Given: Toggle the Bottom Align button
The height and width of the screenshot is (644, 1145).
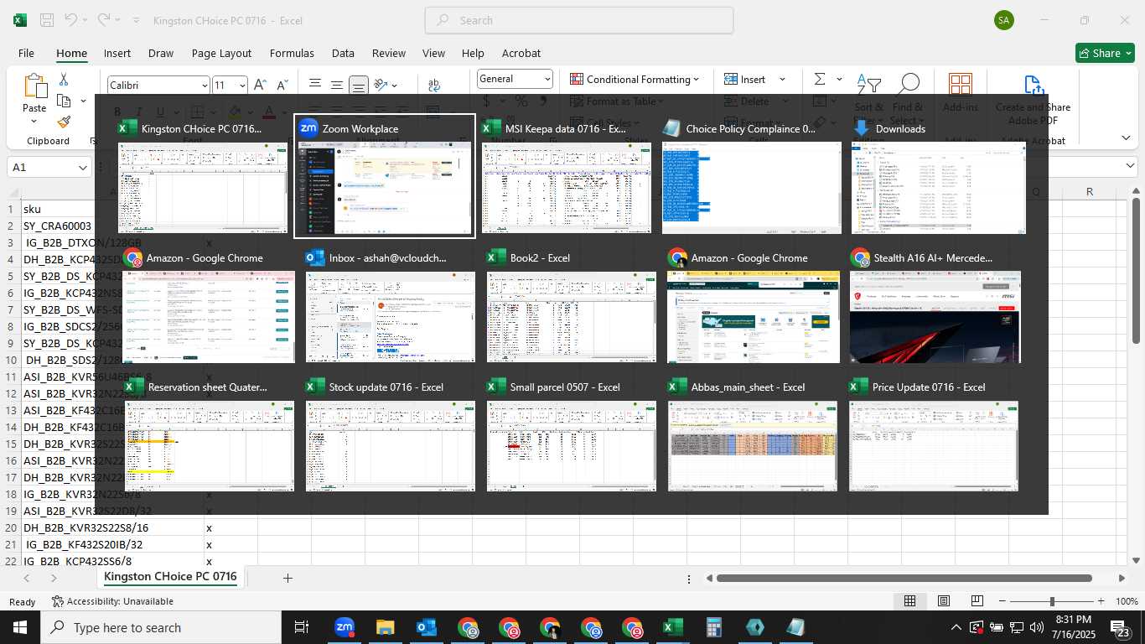Looking at the screenshot, I should (x=359, y=85).
